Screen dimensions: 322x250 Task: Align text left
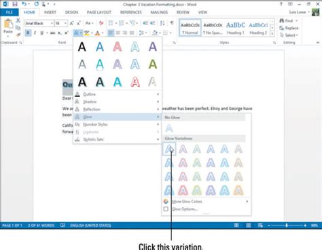click(x=111, y=33)
